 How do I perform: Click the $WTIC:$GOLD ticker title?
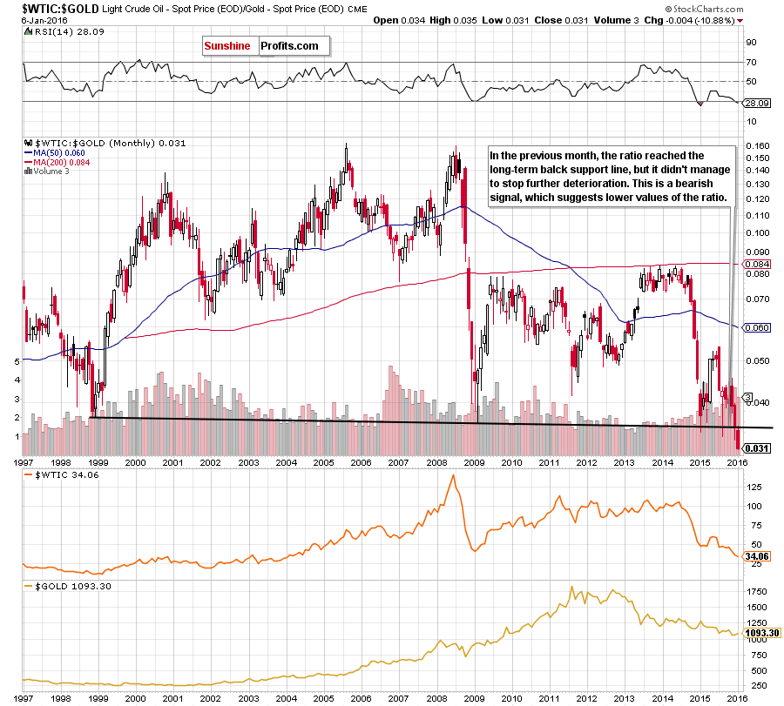[x=60, y=9]
